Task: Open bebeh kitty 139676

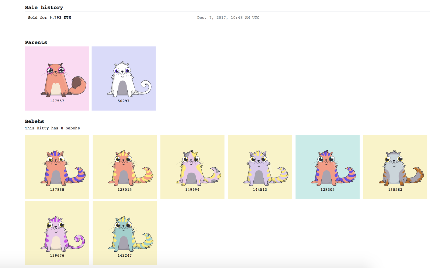Action: (57, 233)
